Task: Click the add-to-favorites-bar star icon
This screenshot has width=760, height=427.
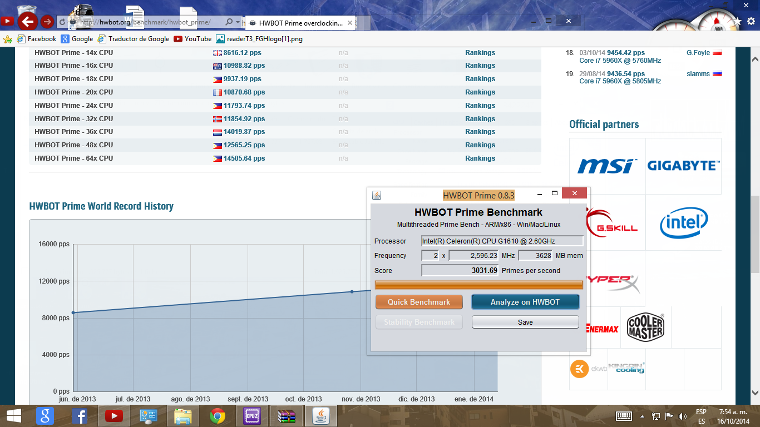Action: tap(8, 39)
